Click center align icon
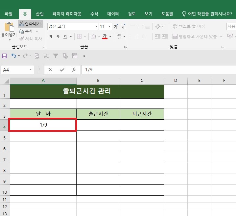The height and width of the screenshot is (216, 236). tap(140, 36)
